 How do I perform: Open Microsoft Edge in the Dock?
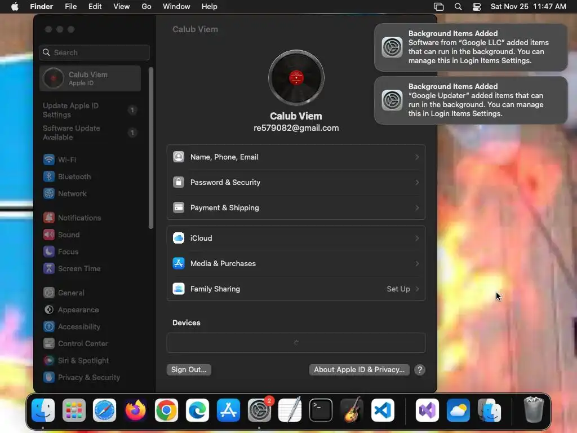[197, 410]
